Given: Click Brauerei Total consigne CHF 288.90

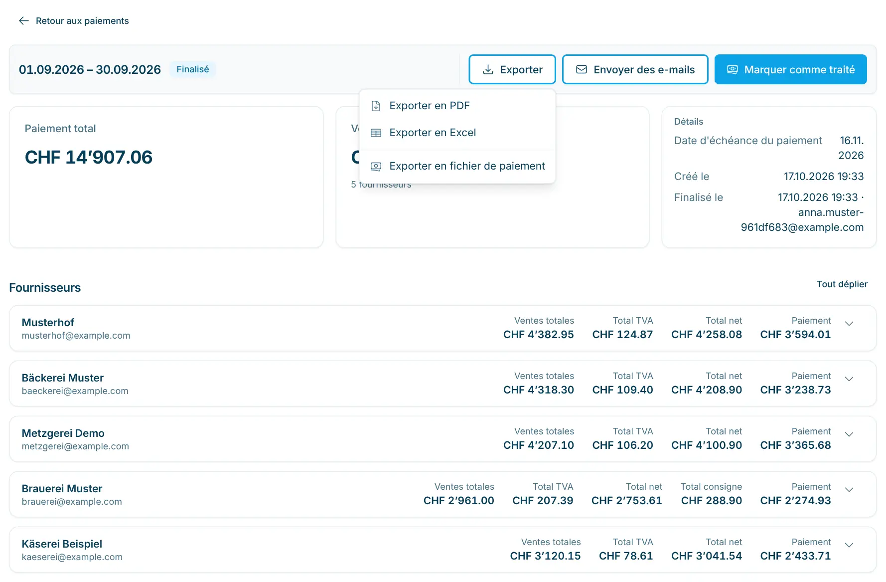Looking at the screenshot, I should coord(712,500).
